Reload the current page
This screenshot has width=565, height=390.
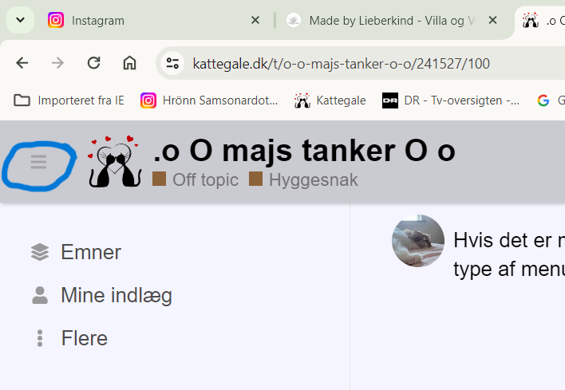click(x=93, y=63)
